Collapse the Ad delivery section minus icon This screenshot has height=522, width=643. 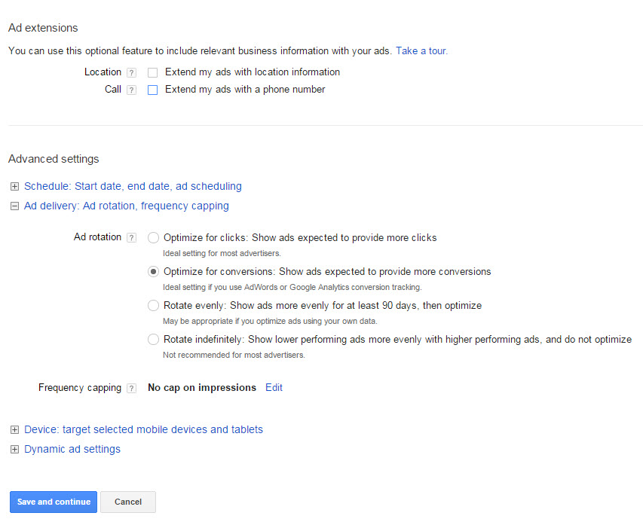coord(14,206)
